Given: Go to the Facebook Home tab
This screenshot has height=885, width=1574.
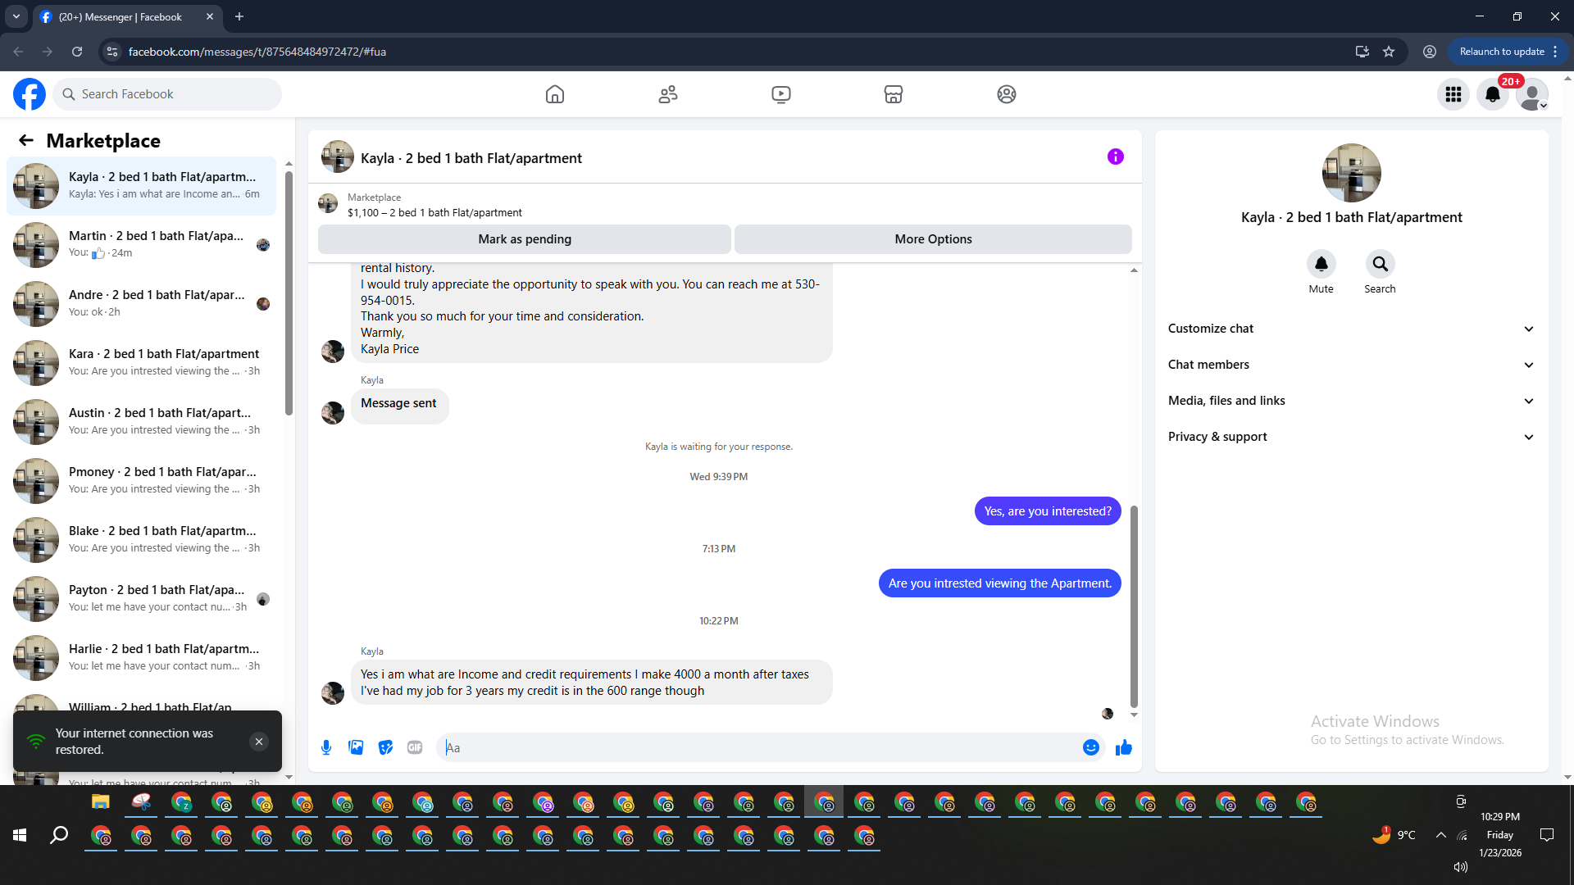Looking at the screenshot, I should pyautogui.click(x=555, y=94).
